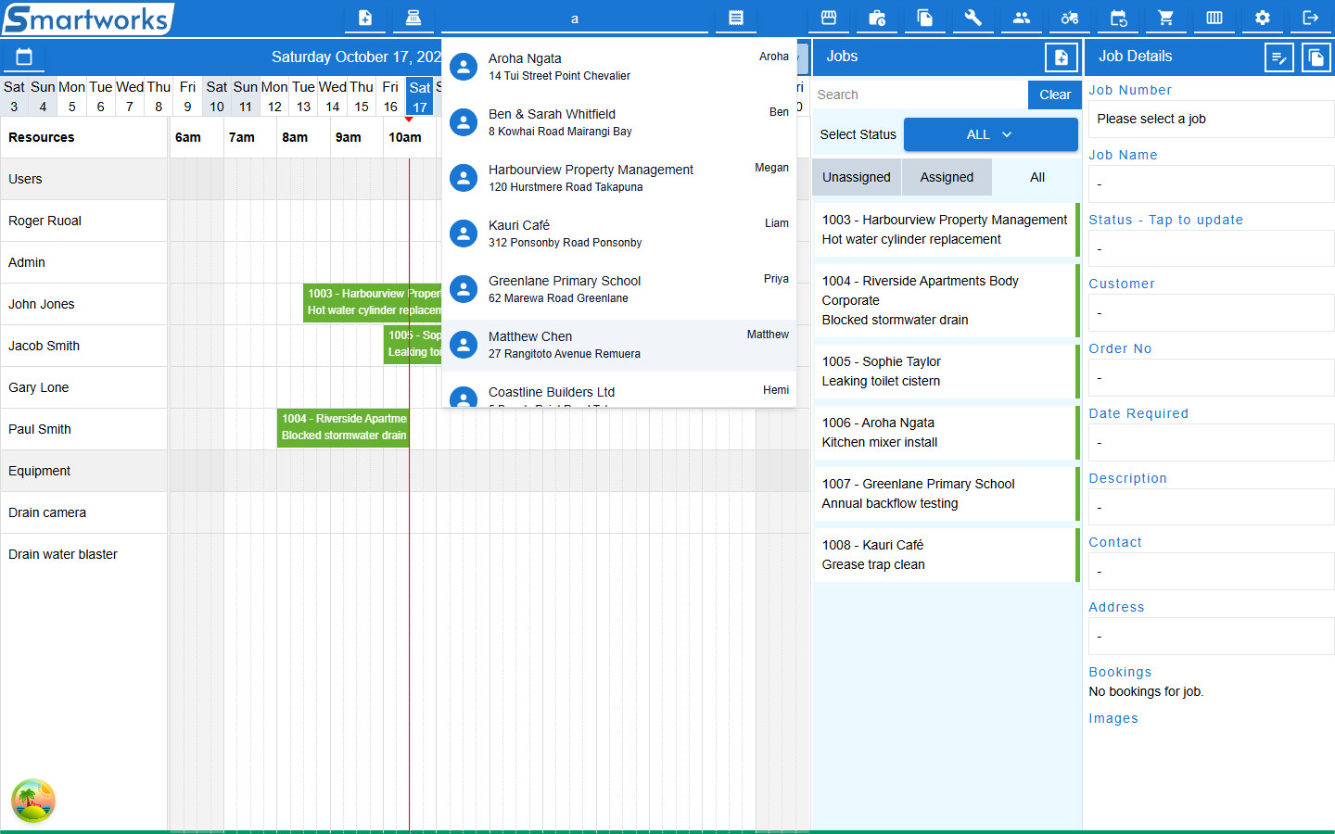This screenshot has width=1335, height=834.
Task: Clear the job search field
Action: 1055,95
